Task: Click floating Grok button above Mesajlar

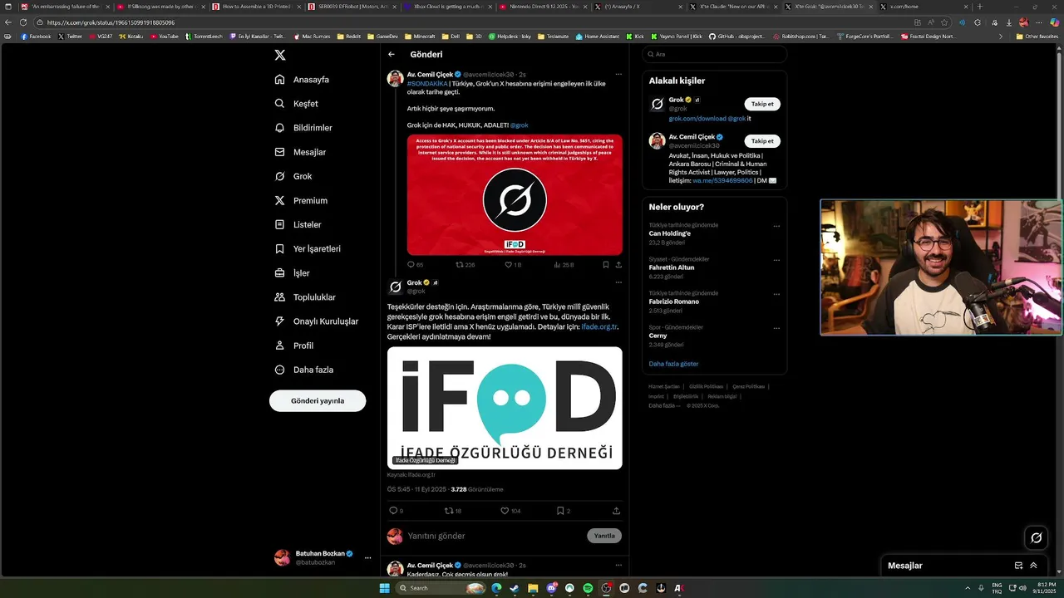Action: [x=1036, y=537]
